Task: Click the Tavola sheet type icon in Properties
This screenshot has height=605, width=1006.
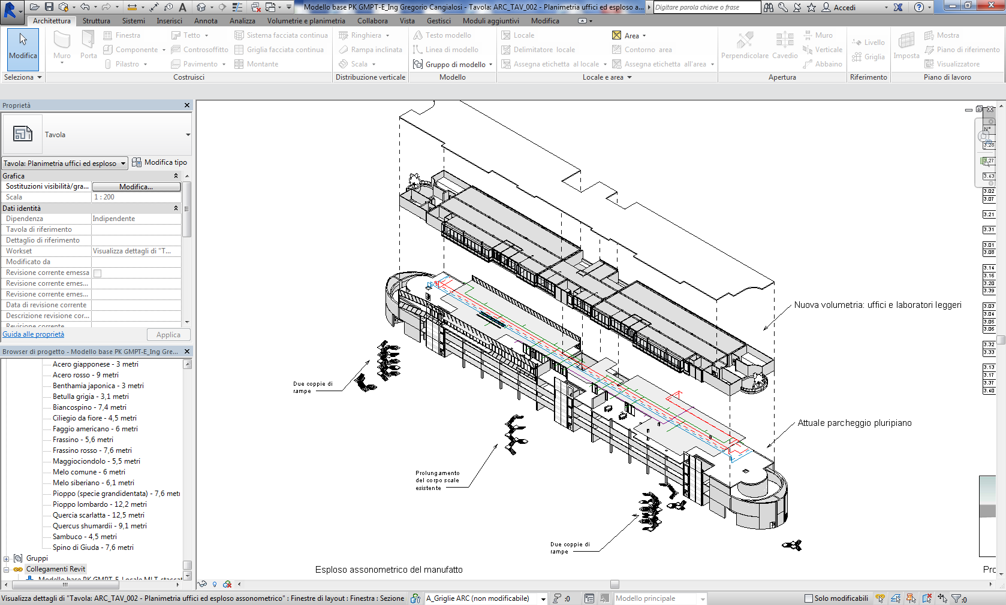Action: pyautogui.click(x=23, y=134)
